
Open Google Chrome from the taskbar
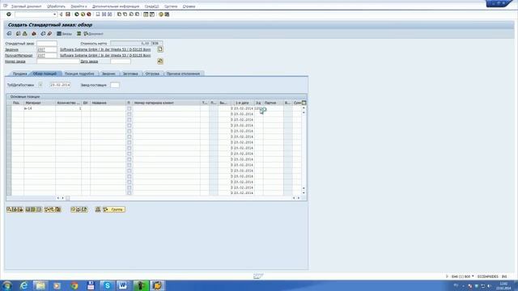click(74, 285)
